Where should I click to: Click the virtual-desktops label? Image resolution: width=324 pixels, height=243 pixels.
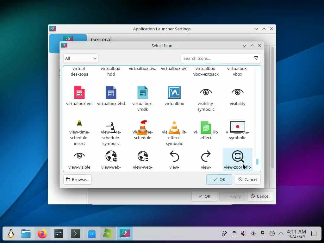click(79, 71)
